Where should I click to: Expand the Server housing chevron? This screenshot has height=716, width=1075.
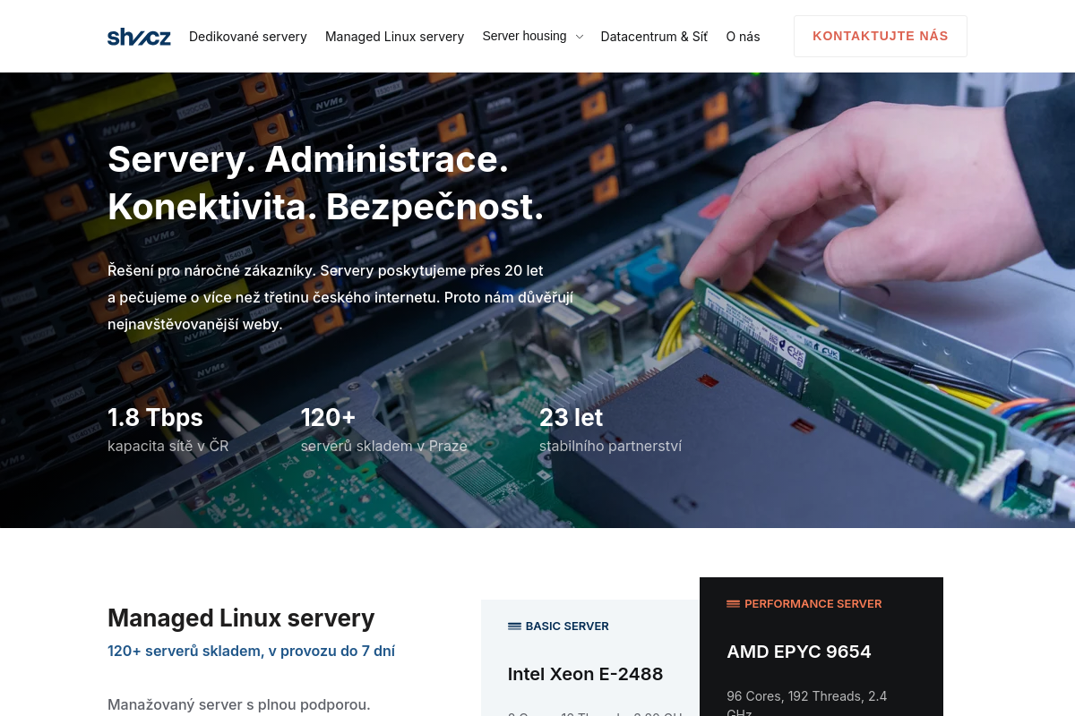pyautogui.click(x=579, y=37)
